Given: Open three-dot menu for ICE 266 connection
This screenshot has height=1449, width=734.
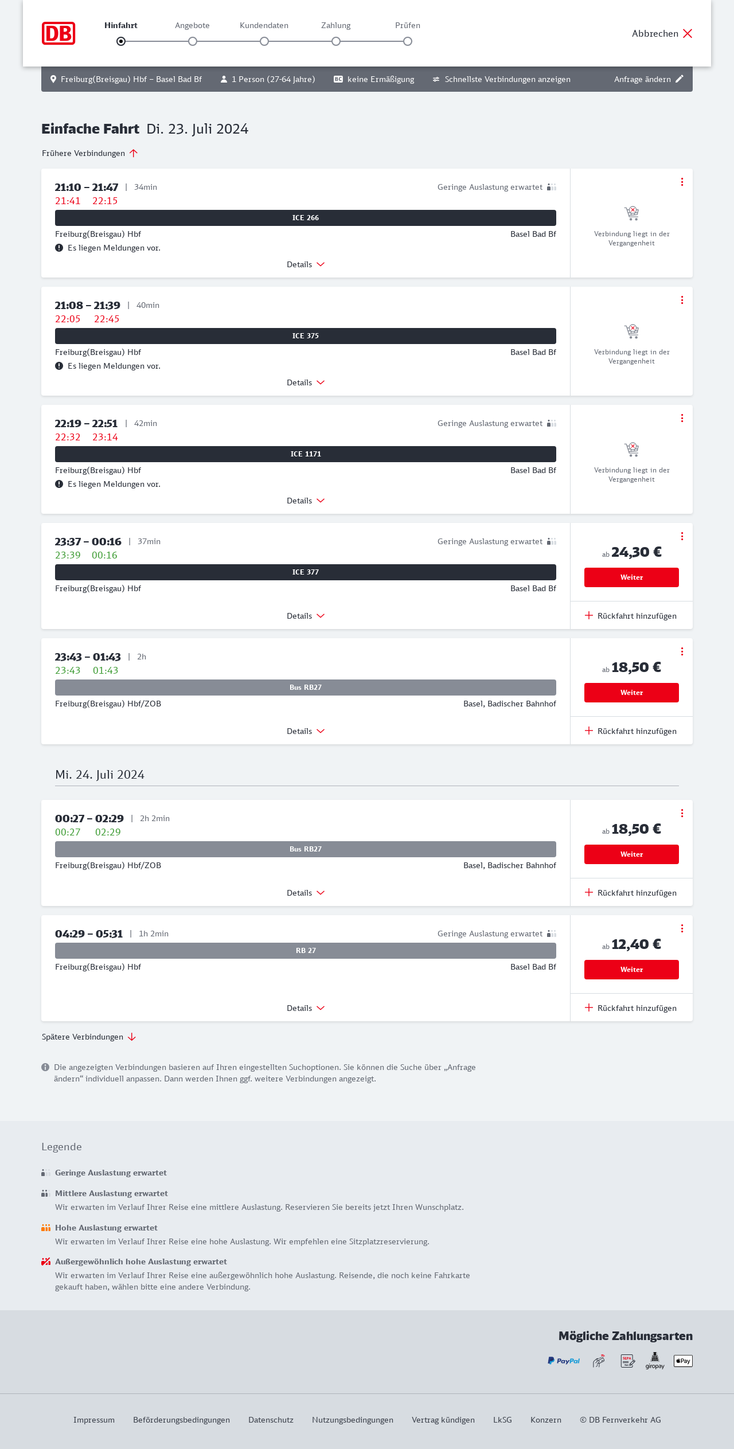Looking at the screenshot, I should click(x=682, y=182).
